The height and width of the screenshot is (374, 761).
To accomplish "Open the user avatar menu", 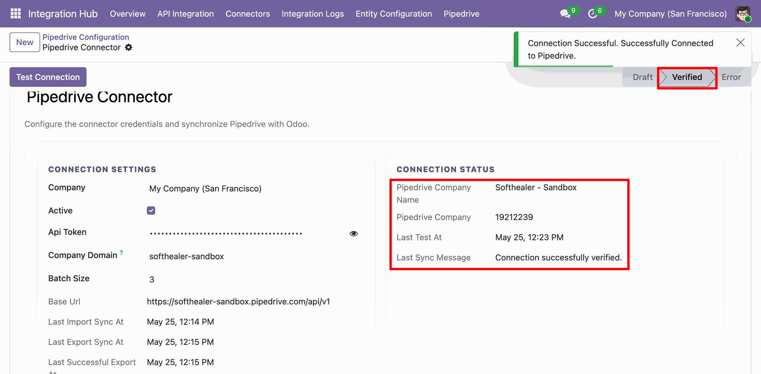I will (743, 13).
